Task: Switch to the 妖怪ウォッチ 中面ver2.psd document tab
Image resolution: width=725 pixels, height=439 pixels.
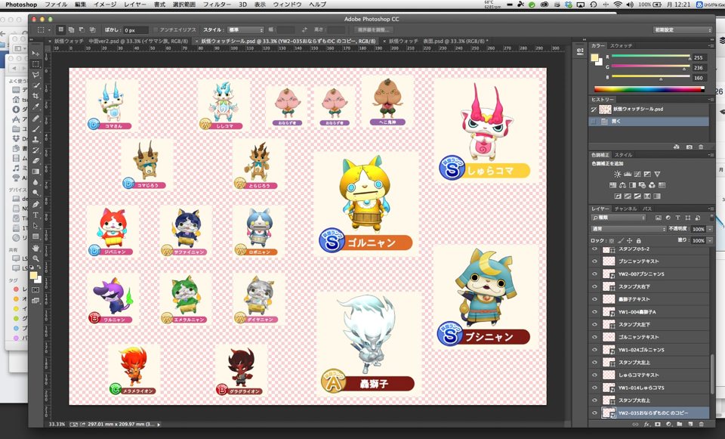Action: click(x=119, y=41)
